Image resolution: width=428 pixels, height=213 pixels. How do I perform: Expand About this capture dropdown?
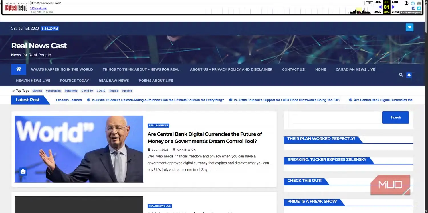tap(410, 13)
